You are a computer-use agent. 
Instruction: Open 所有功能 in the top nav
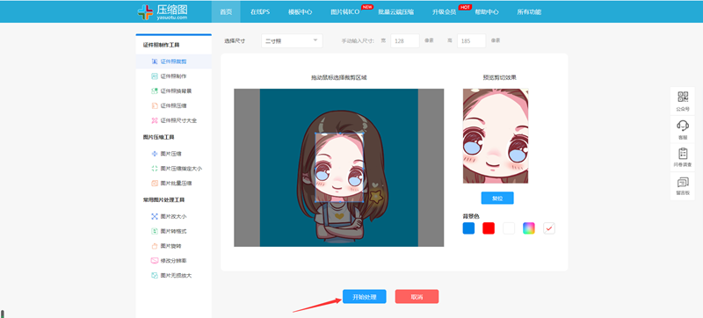[x=529, y=11]
